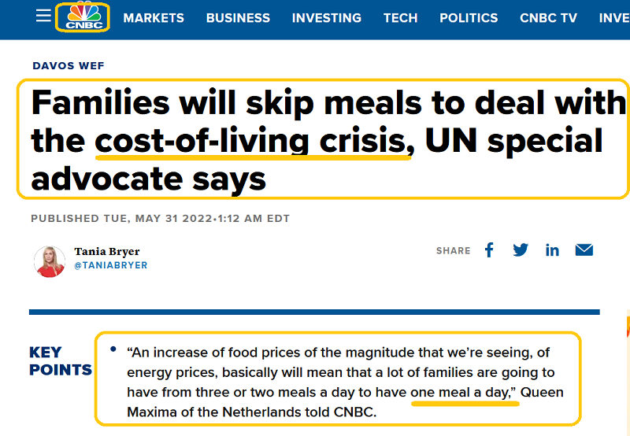This screenshot has width=630, height=436.
Task: Open the Tania Bryer author name link
Action: [x=109, y=252]
